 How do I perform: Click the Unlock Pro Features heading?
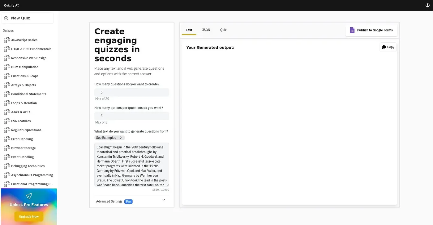(x=29, y=205)
